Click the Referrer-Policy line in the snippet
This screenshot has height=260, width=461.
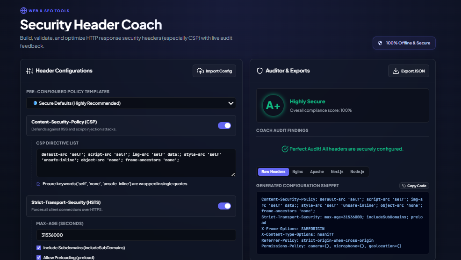point(317,240)
